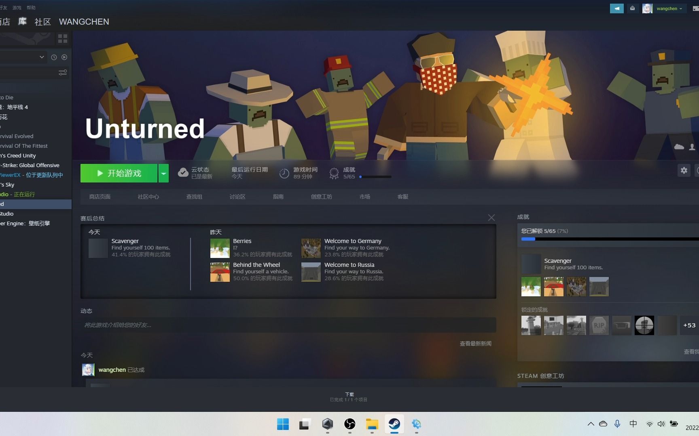Select Assassin's Creed Unity in library list
This screenshot has width=699, height=436.
tap(36, 155)
